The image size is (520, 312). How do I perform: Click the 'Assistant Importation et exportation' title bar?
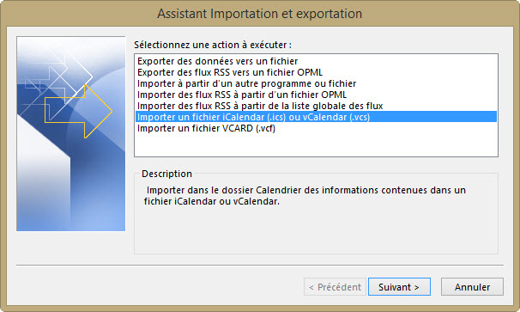tap(260, 14)
